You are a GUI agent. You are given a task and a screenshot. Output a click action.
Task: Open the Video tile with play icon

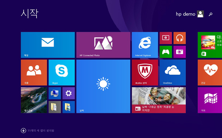point(166,38)
